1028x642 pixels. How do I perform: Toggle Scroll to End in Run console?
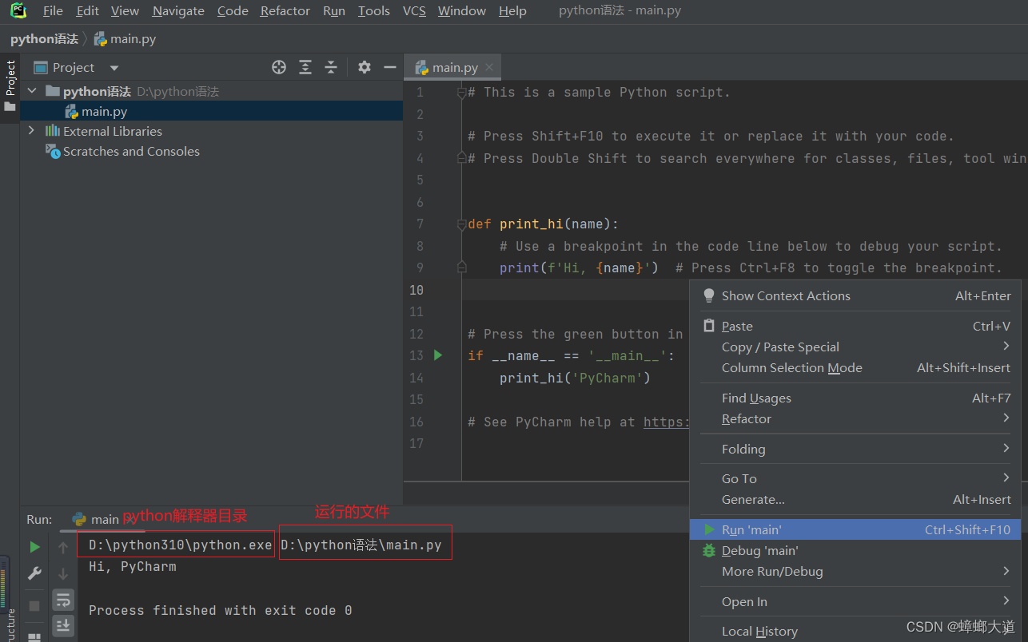click(63, 625)
